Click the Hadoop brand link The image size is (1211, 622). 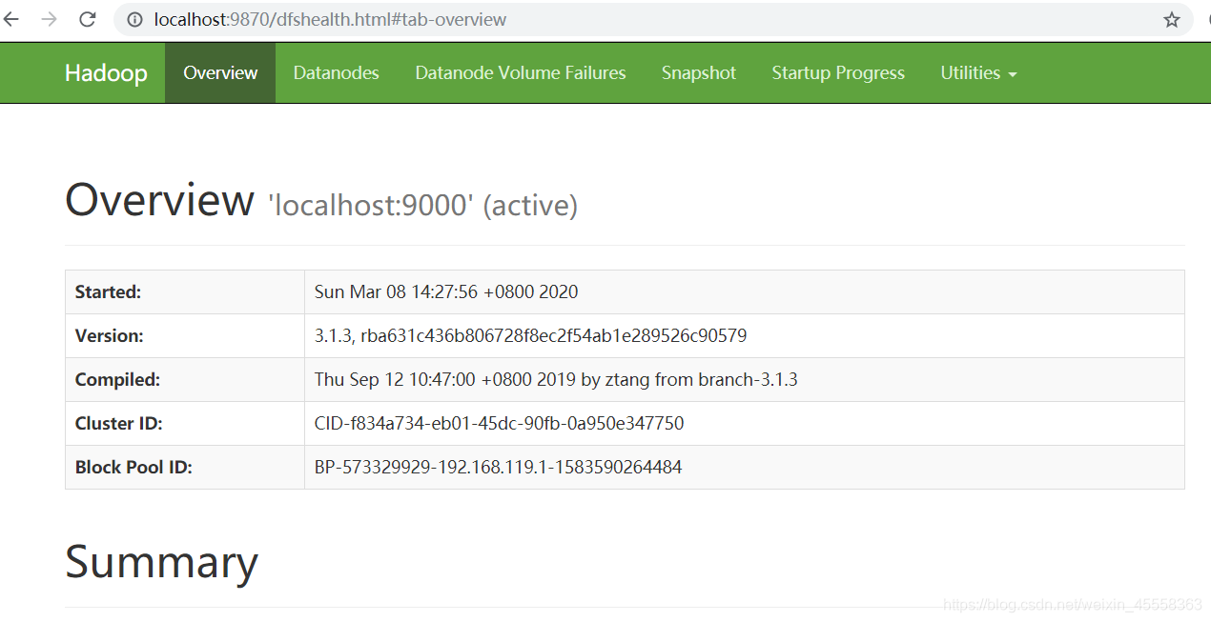[106, 73]
